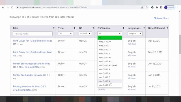The width and height of the screenshot is (181, 102).
Task: Expand +21 more languages for Apr 3, 2017 row
Action: [x=132, y=44]
